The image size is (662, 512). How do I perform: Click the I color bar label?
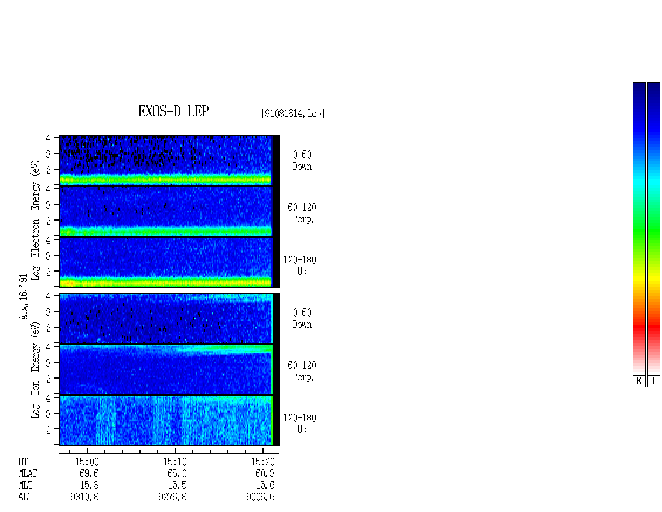point(654,382)
